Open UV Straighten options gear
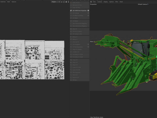The height and width of the screenshot is (118, 157). 88,44
